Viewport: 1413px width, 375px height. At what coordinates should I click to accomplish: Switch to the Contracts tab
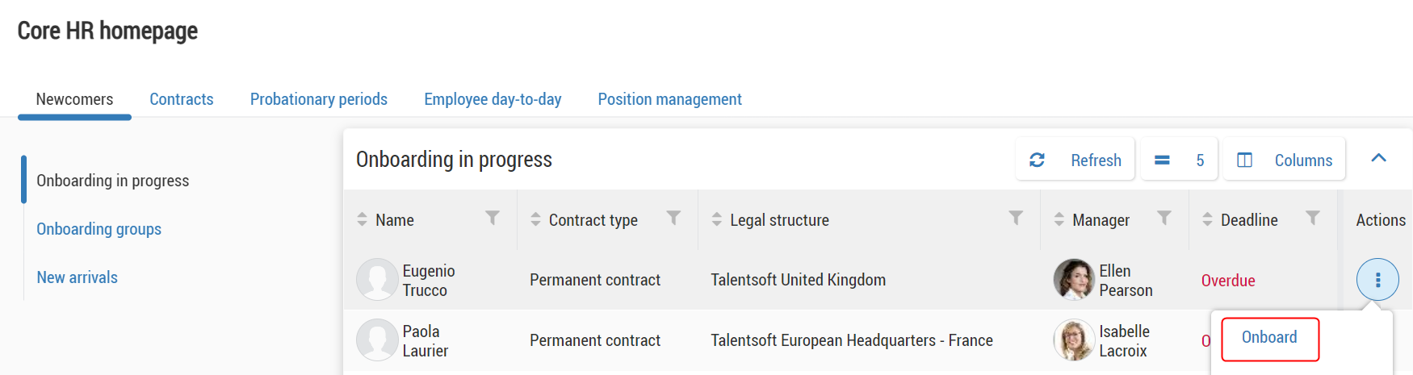[x=182, y=99]
